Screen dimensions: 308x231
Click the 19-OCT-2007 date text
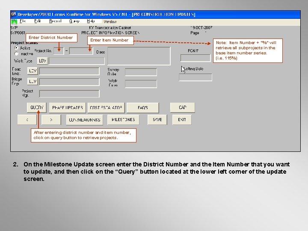coord(201,27)
